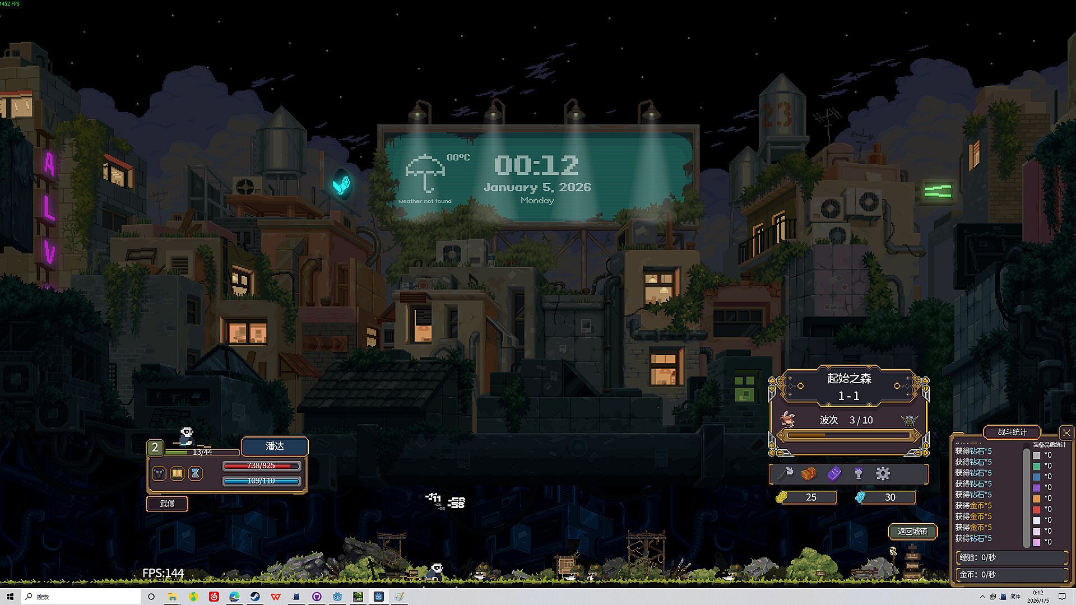Open the gear settings icon
Screen dimensions: 1076x605
[883, 474]
